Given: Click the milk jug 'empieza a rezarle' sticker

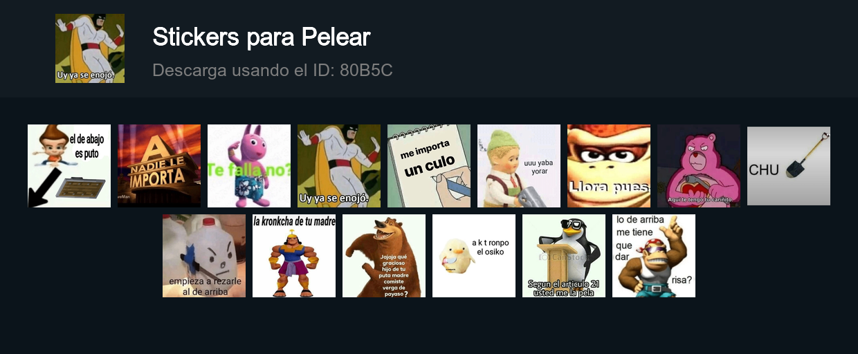Looking at the screenshot, I should [x=204, y=256].
